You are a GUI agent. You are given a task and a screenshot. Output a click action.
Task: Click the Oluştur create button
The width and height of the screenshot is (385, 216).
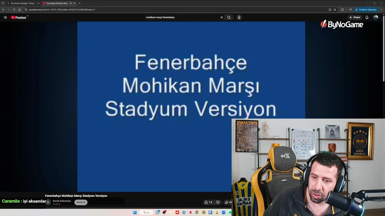point(355,17)
